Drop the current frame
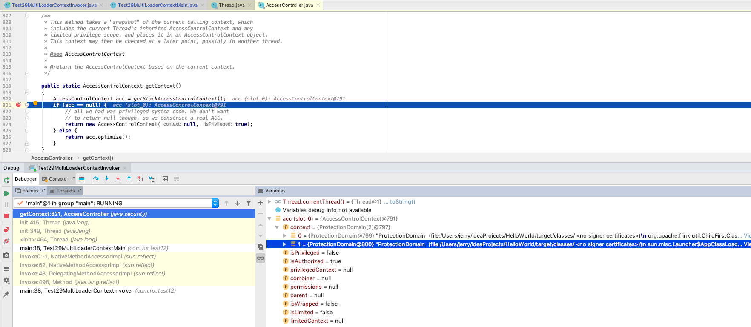Screen dimensions: 751x327 pos(140,179)
